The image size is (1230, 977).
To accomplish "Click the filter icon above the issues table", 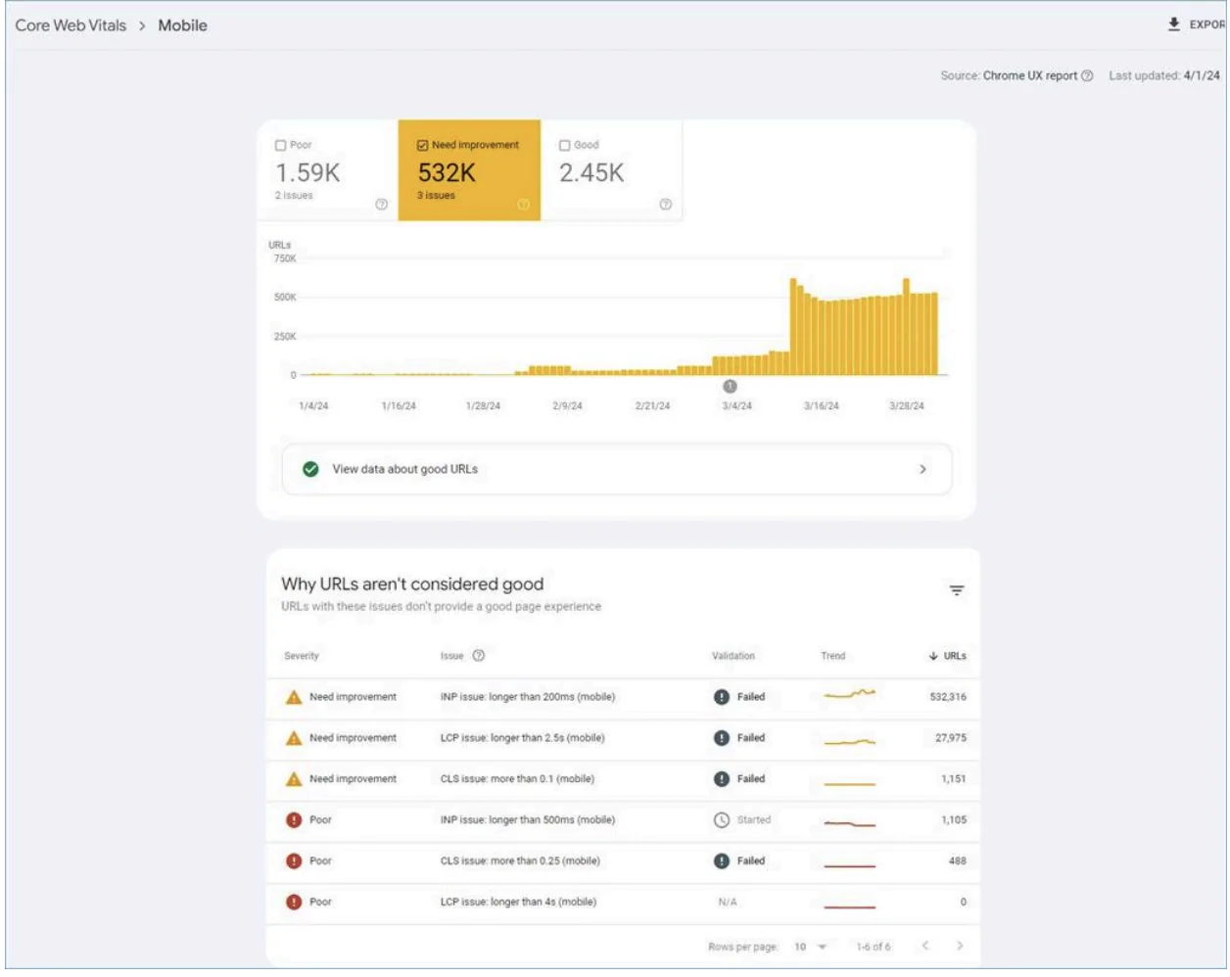I will (x=957, y=588).
